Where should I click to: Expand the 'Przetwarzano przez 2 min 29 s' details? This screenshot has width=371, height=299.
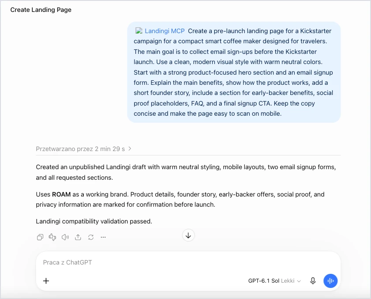pos(83,149)
